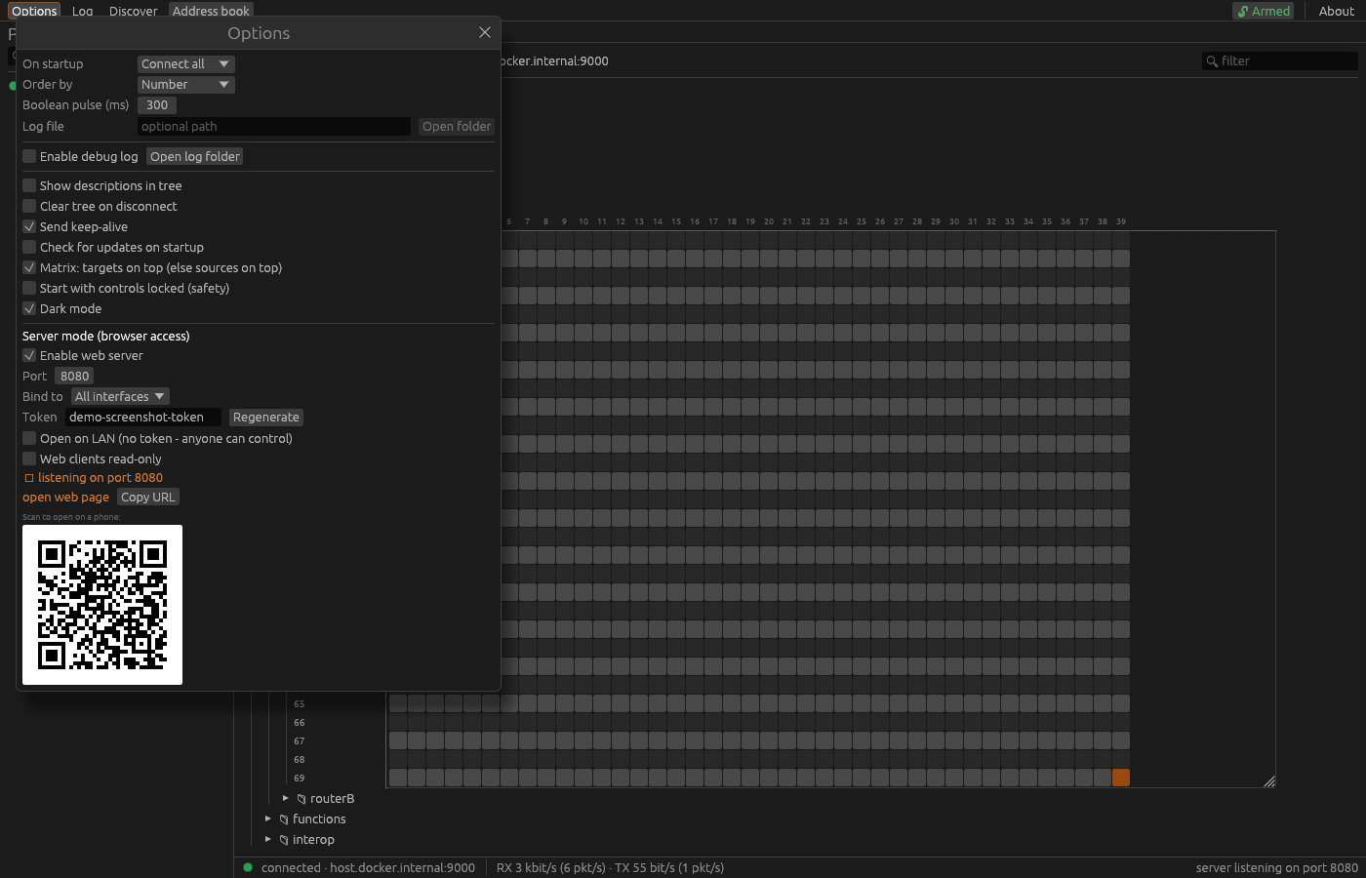1366x878 pixels.
Task: Tick Clear tree on disconnect
Action: pyautogui.click(x=29, y=206)
